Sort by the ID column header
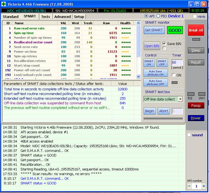This screenshot has width=209, height=193. tap(8, 23)
